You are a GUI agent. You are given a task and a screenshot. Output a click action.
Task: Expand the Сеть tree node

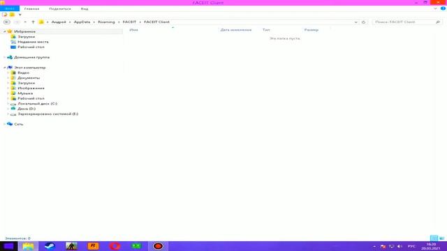(x=4, y=124)
